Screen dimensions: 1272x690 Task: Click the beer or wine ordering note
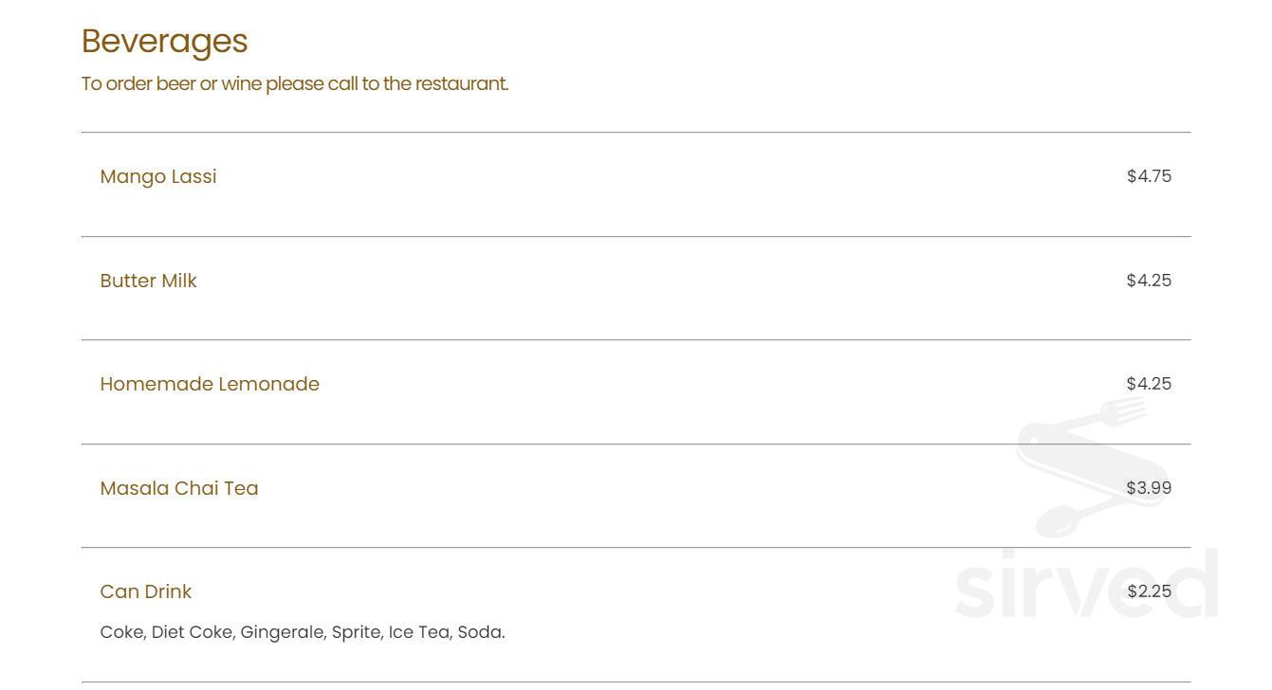(294, 83)
